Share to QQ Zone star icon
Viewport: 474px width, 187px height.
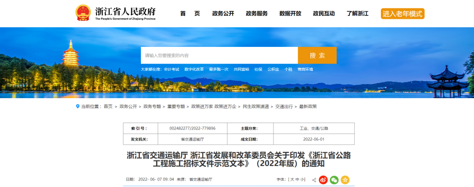click(345, 180)
